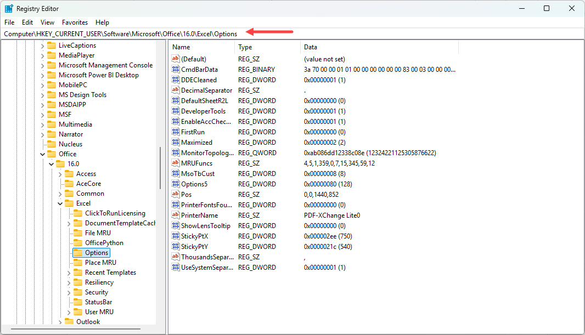Select the Maximized value icon

pos(176,142)
